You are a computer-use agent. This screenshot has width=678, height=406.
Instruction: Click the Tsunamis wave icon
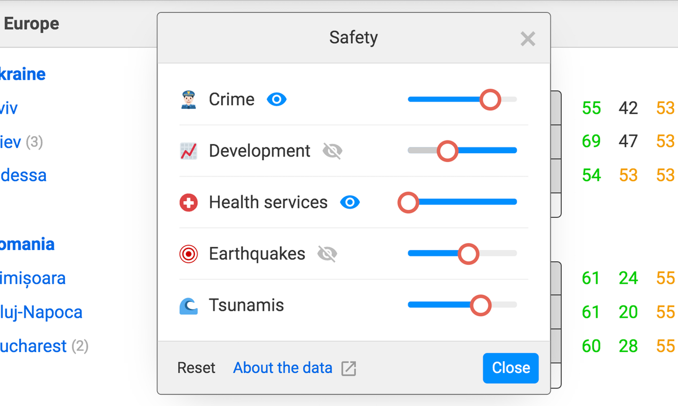(x=188, y=306)
